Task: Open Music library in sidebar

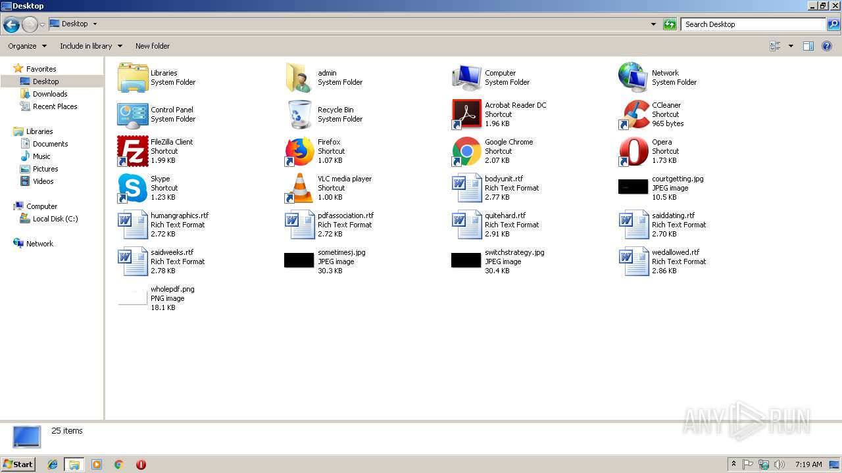Action: pyautogui.click(x=41, y=156)
